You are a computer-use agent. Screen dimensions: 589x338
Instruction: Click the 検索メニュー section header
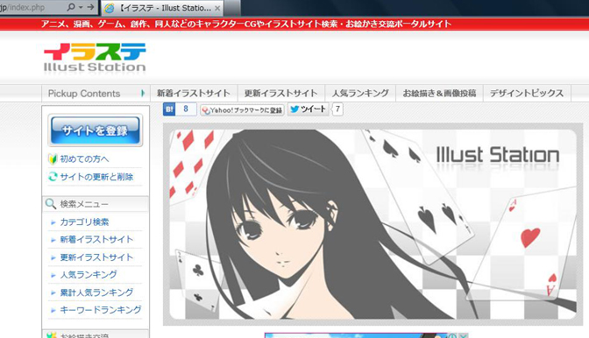(x=96, y=204)
